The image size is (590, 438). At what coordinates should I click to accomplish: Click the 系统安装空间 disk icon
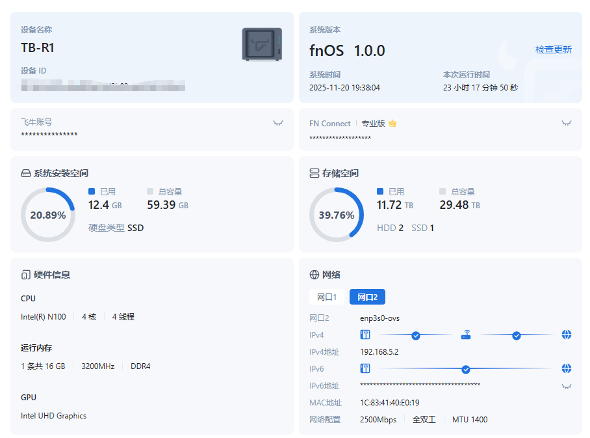tap(26, 174)
